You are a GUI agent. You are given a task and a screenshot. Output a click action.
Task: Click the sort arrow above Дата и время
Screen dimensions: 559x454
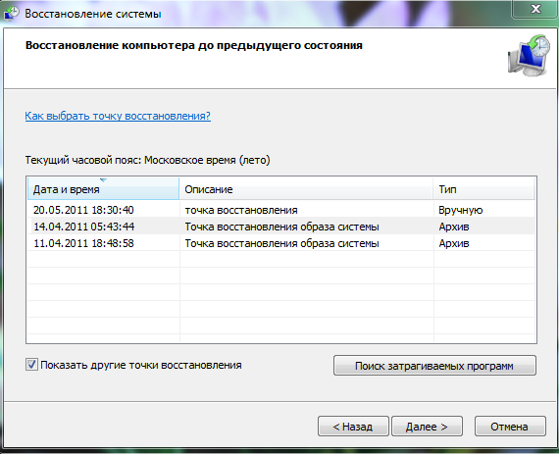pos(103,180)
